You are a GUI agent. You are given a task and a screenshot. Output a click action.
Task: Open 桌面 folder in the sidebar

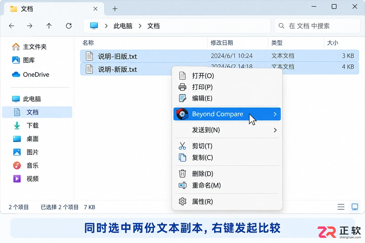point(26,139)
